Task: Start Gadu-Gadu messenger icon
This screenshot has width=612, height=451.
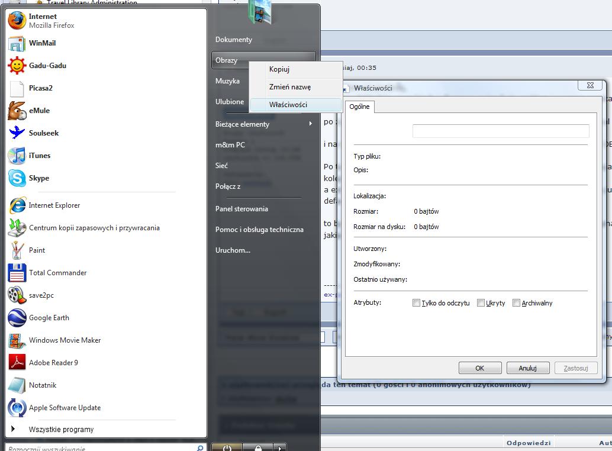Action: point(17,66)
